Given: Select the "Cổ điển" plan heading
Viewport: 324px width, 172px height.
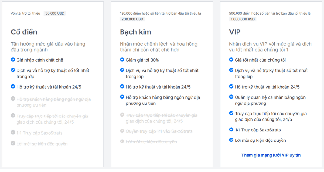Looking at the screenshot, I should click(24, 32).
